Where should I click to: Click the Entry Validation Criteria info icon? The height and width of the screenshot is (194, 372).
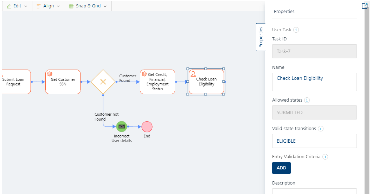pyautogui.click(x=325, y=157)
